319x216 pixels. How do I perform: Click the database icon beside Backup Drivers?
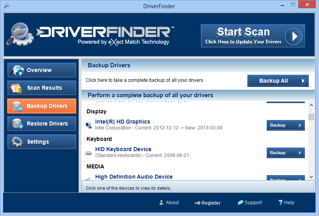click(x=17, y=106)
